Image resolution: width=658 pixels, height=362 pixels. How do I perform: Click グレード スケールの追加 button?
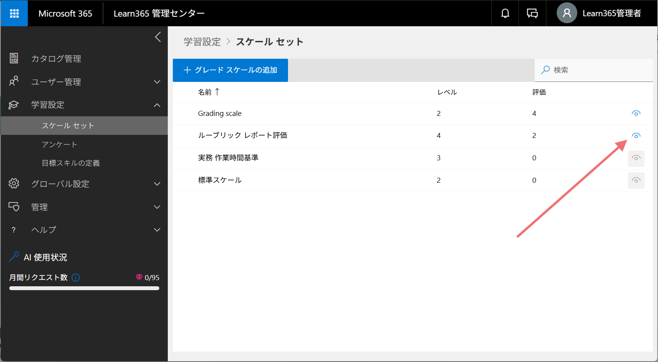tap(230, 70)
